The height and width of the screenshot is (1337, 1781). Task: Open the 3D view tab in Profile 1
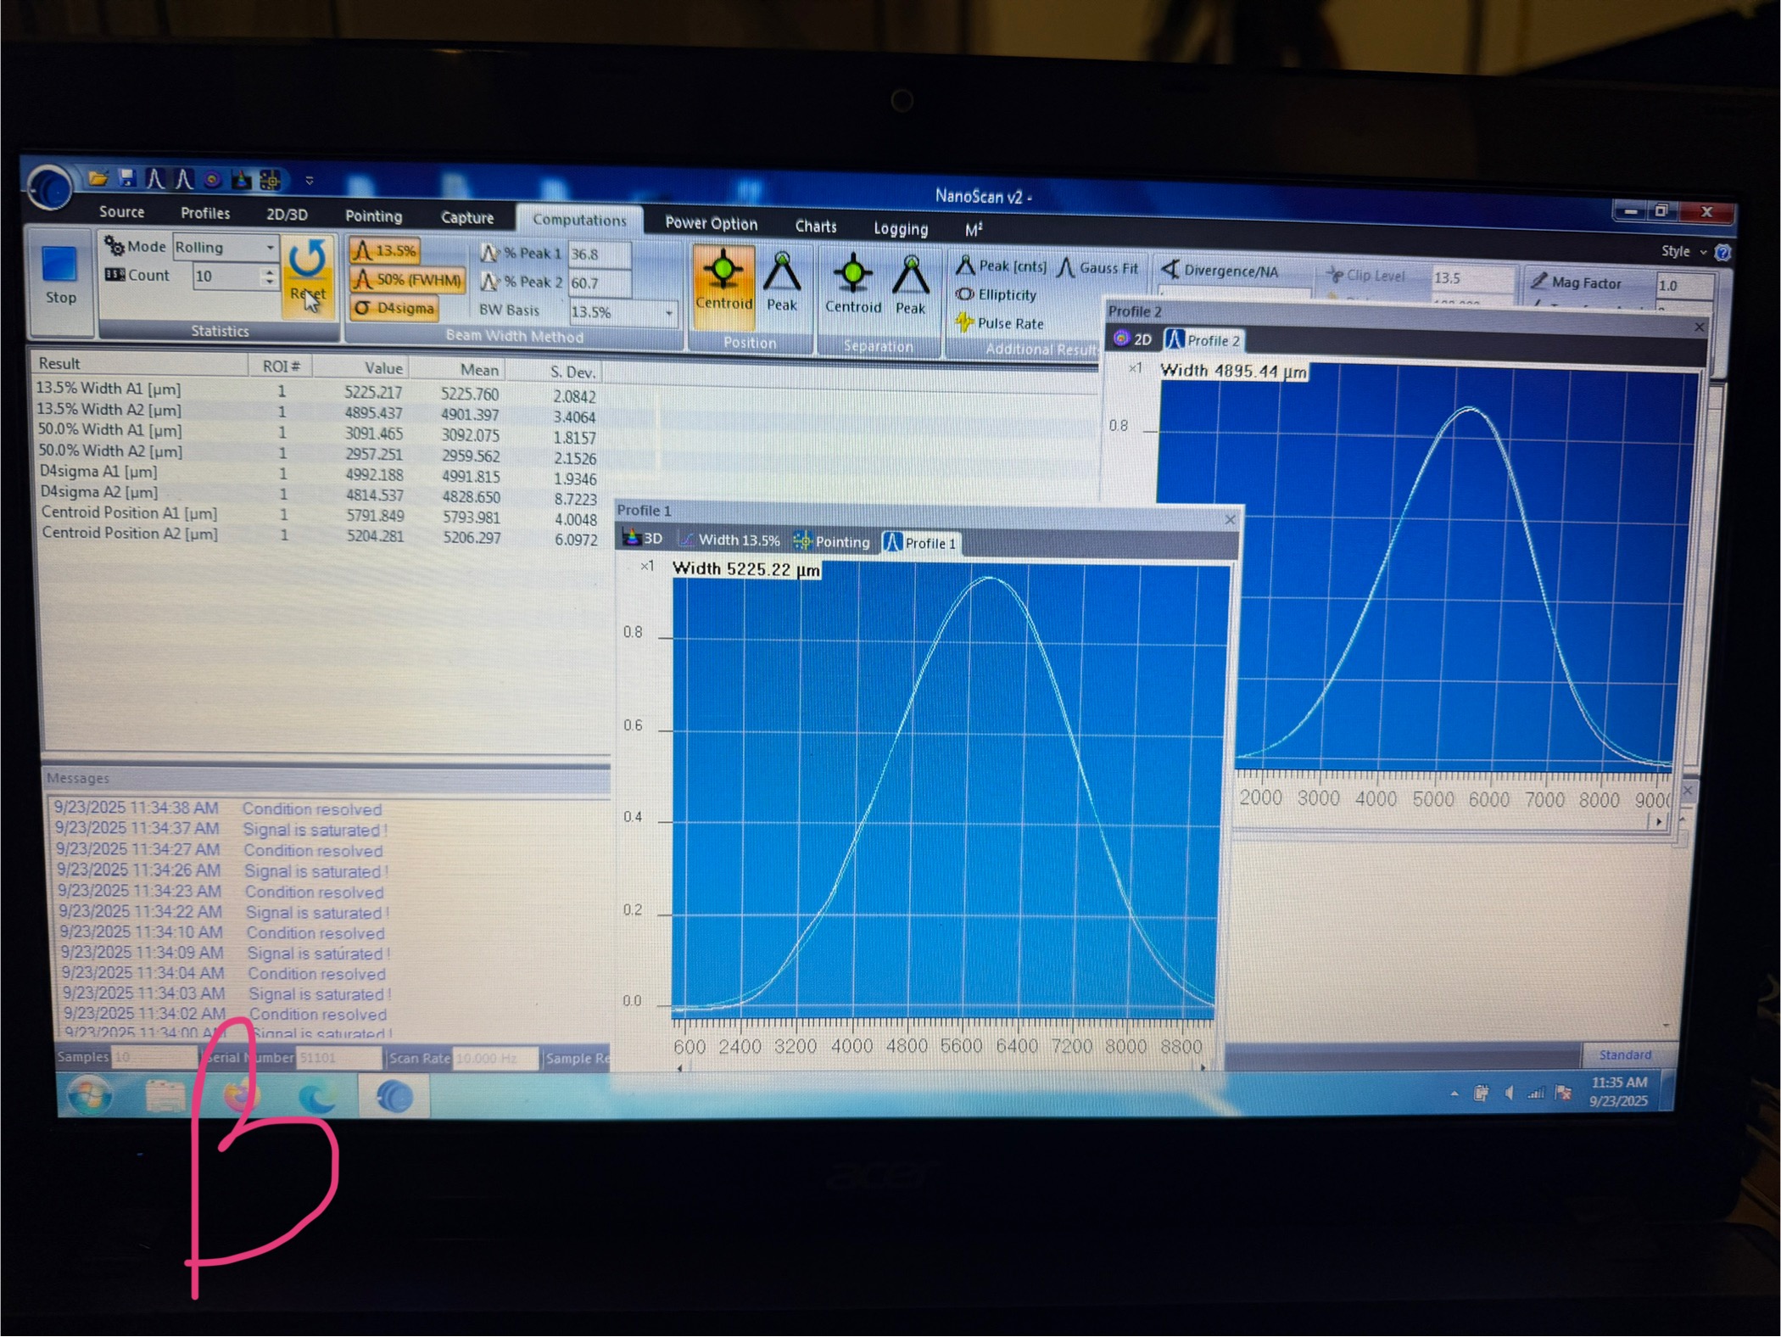click(643, 538)
